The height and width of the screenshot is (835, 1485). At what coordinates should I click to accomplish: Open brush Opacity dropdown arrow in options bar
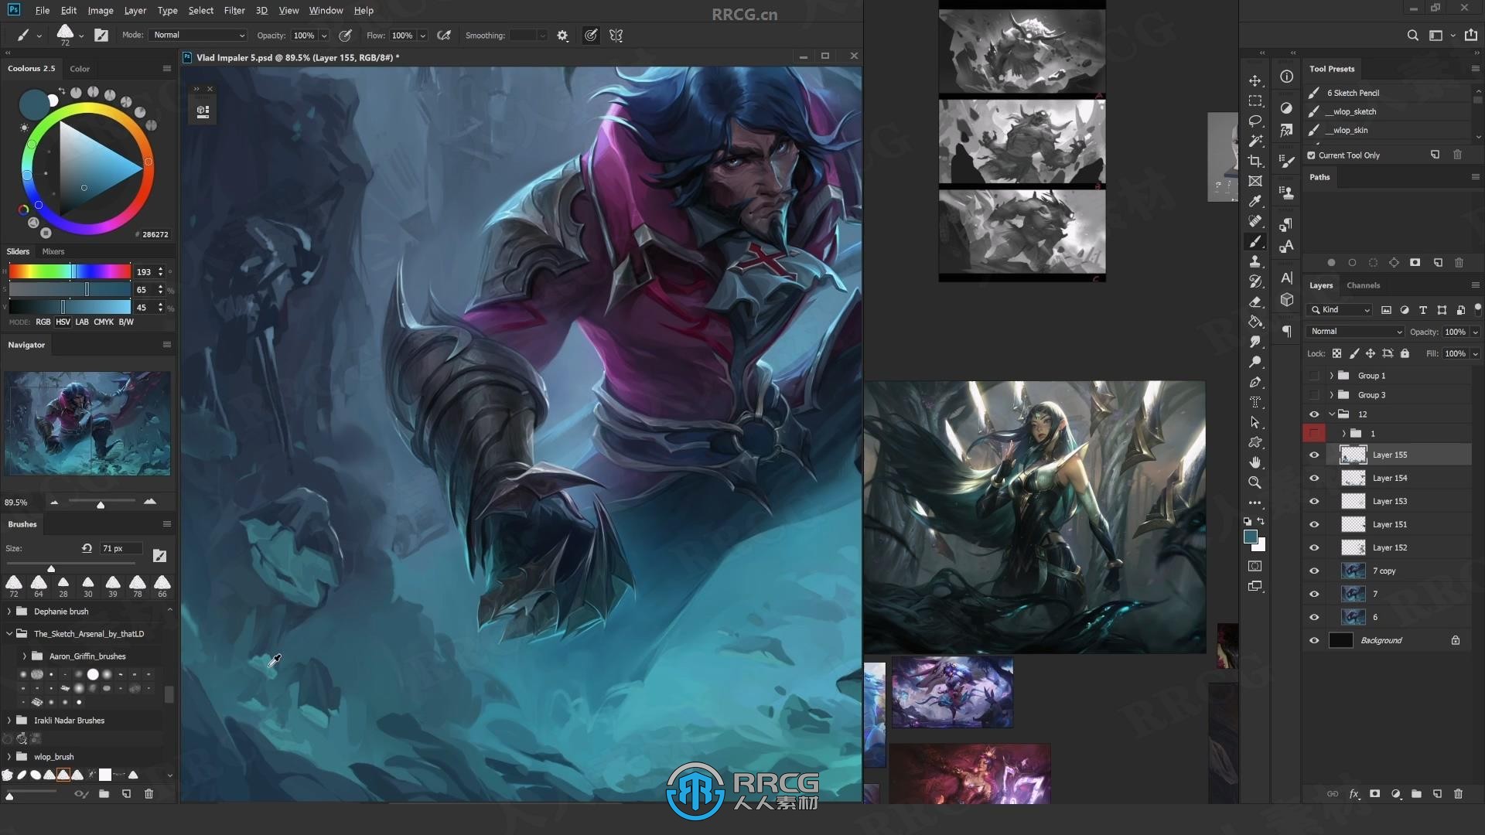coord(324,36)
